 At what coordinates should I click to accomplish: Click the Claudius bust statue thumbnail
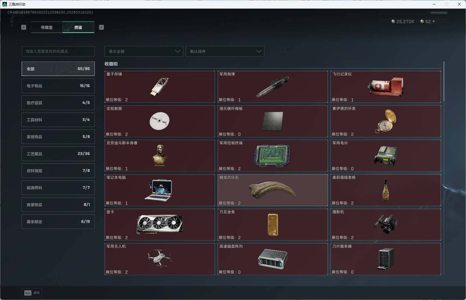(160, 156)
